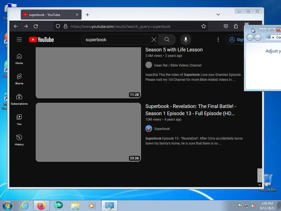Visit Isaac Rai / Bible Videos Channel
Image resolution: width=281 pixels, height=211 pixels.
[x=178, y=65]
